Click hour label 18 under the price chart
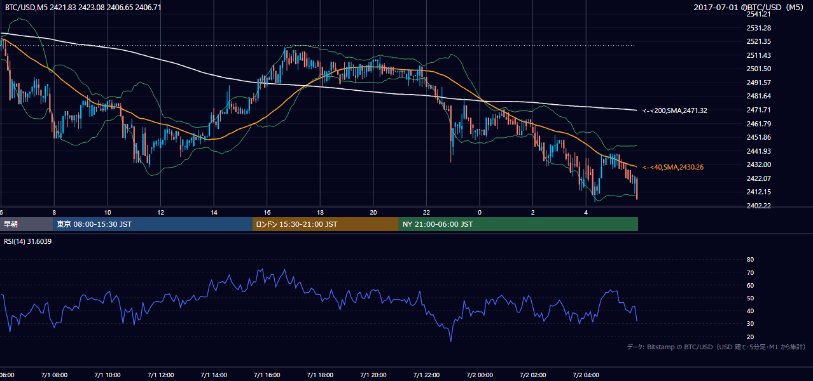The height and width of the screenshot is (381, 813). (320, 212)
